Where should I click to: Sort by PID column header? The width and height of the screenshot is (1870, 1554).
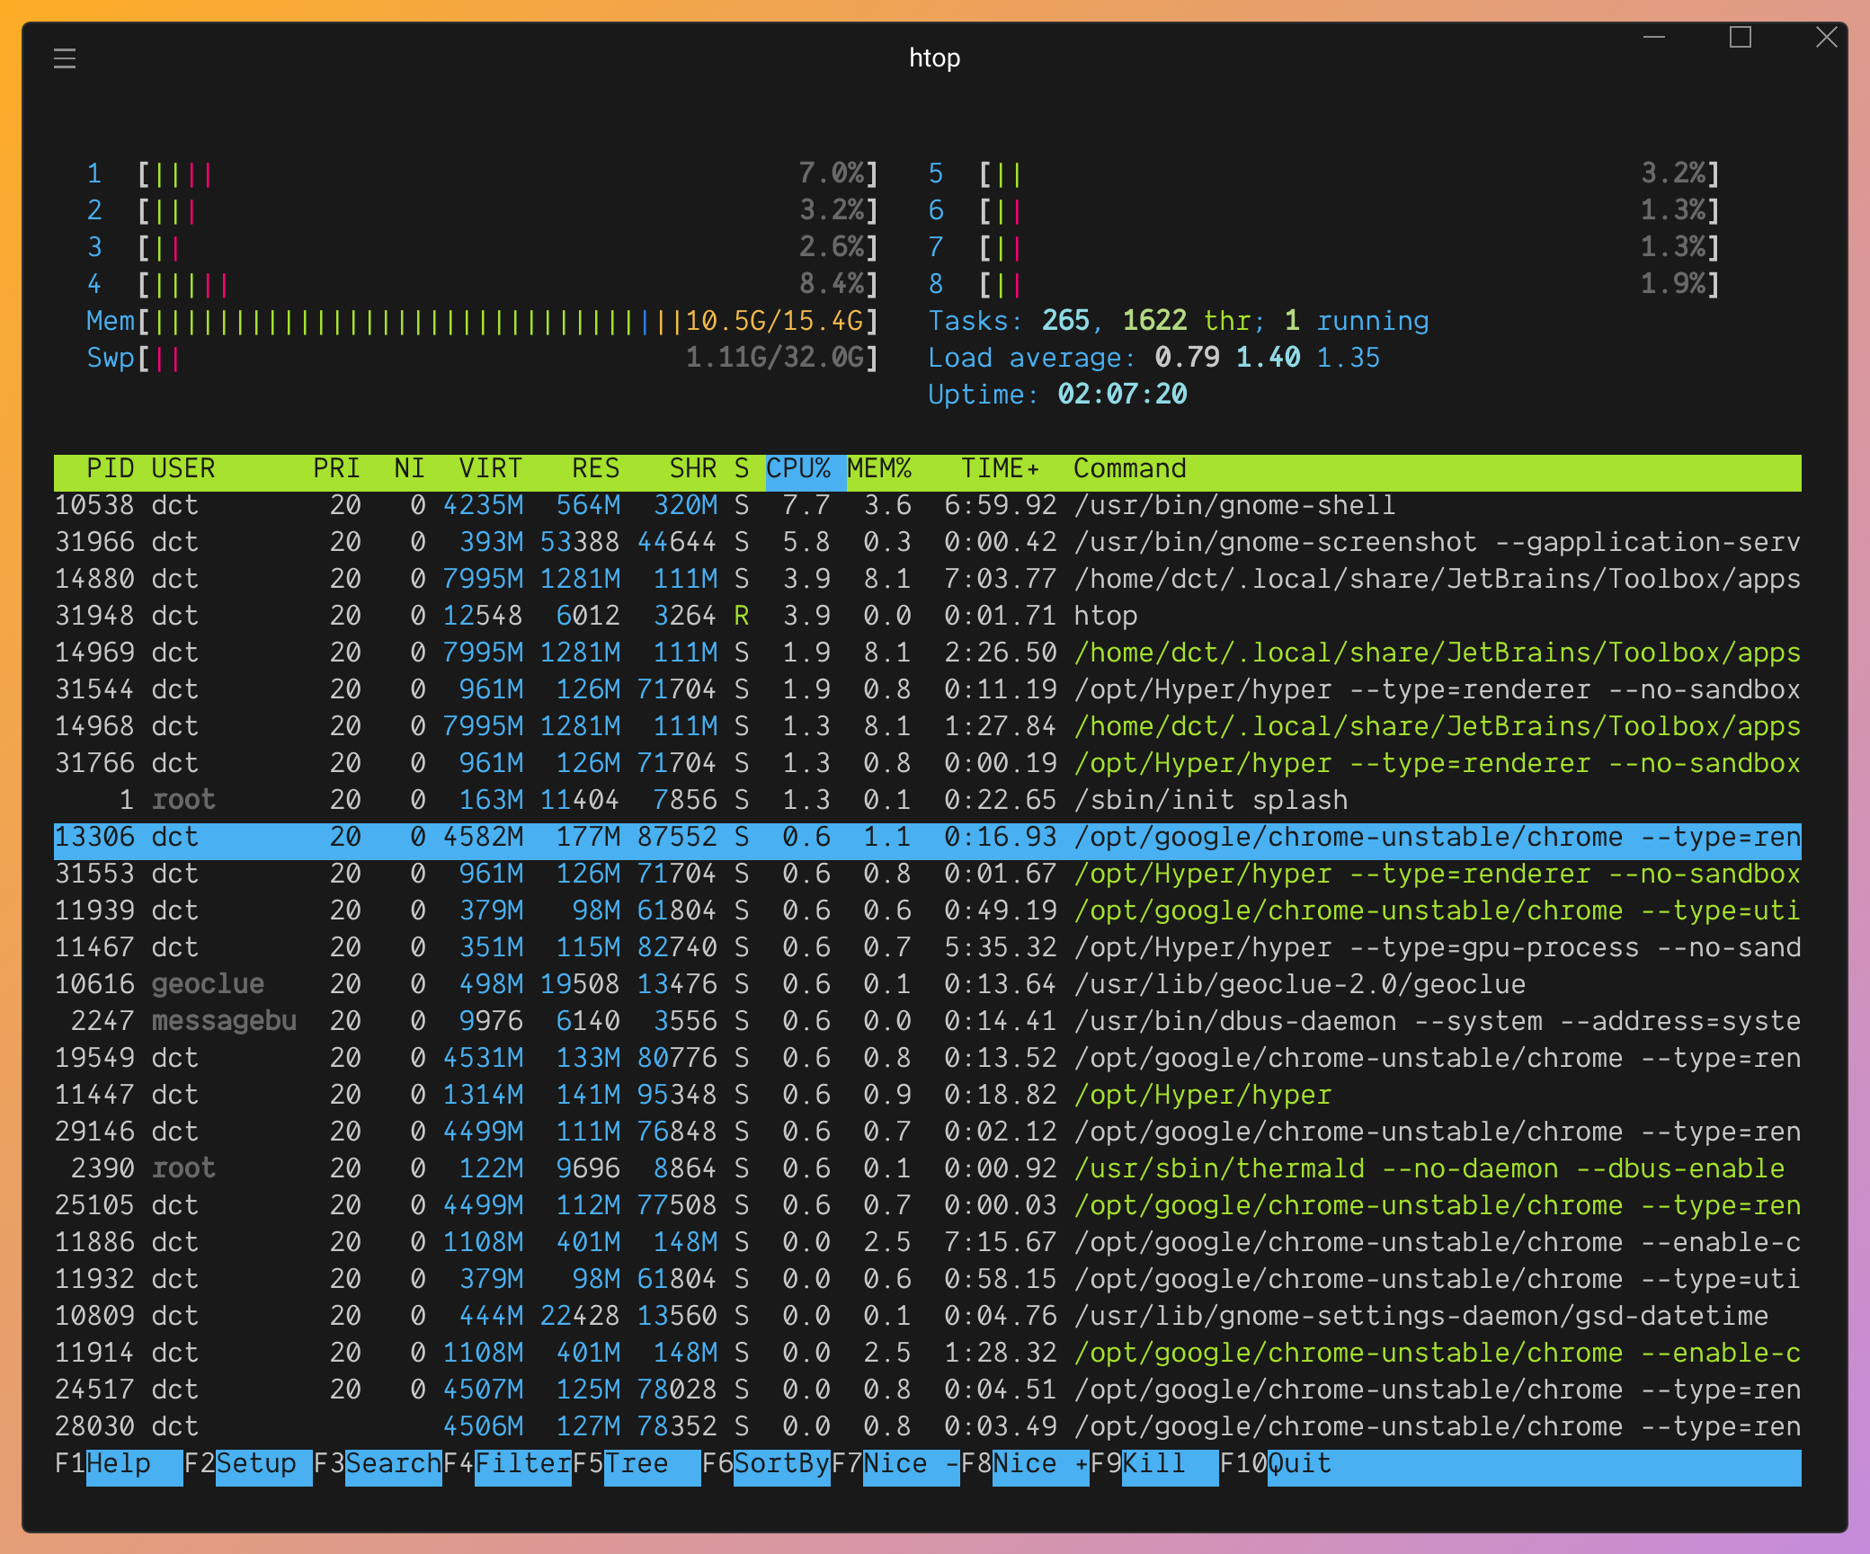110,468
